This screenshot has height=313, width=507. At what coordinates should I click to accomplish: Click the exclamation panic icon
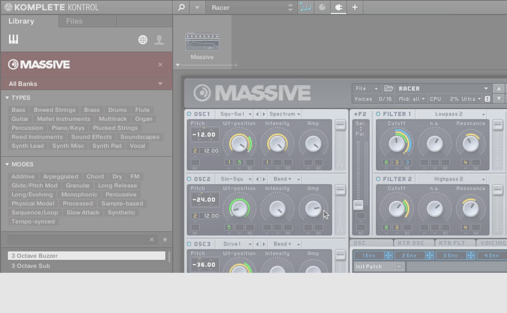tap(487, 99)
